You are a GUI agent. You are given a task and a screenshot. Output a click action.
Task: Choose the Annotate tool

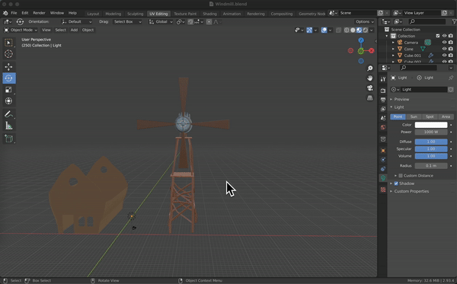coord(8,114)
